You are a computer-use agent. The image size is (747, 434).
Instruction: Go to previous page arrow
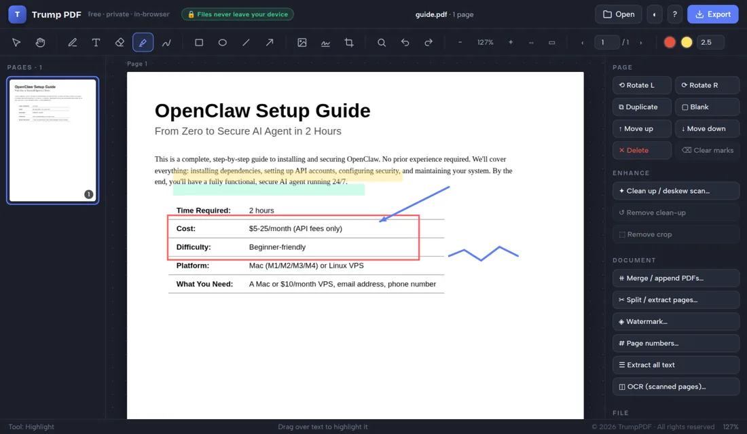coord(582,42)
